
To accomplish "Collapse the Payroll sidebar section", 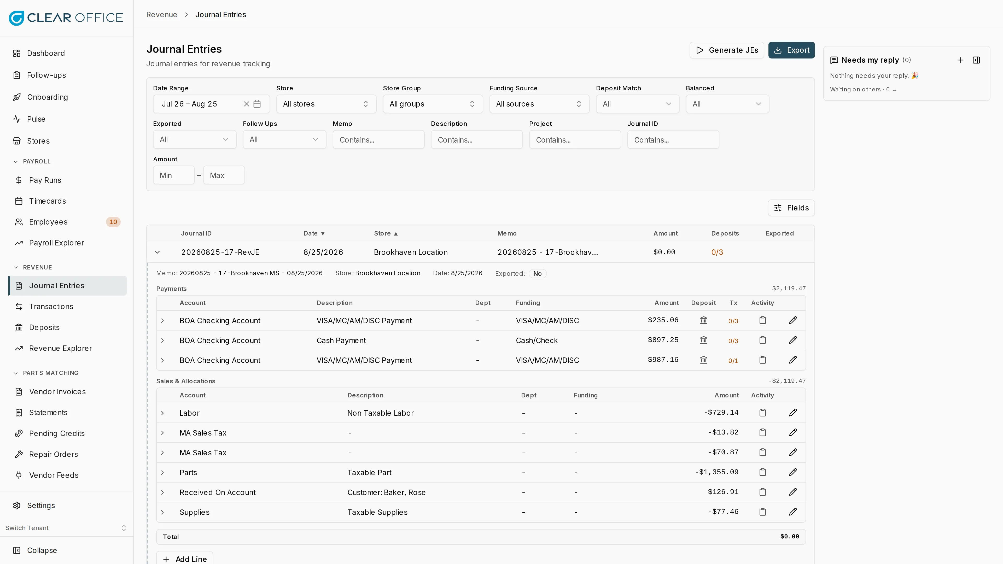I will pos(32,162).
